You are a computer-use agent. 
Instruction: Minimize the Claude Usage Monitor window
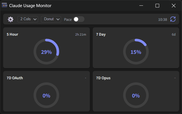141,5
